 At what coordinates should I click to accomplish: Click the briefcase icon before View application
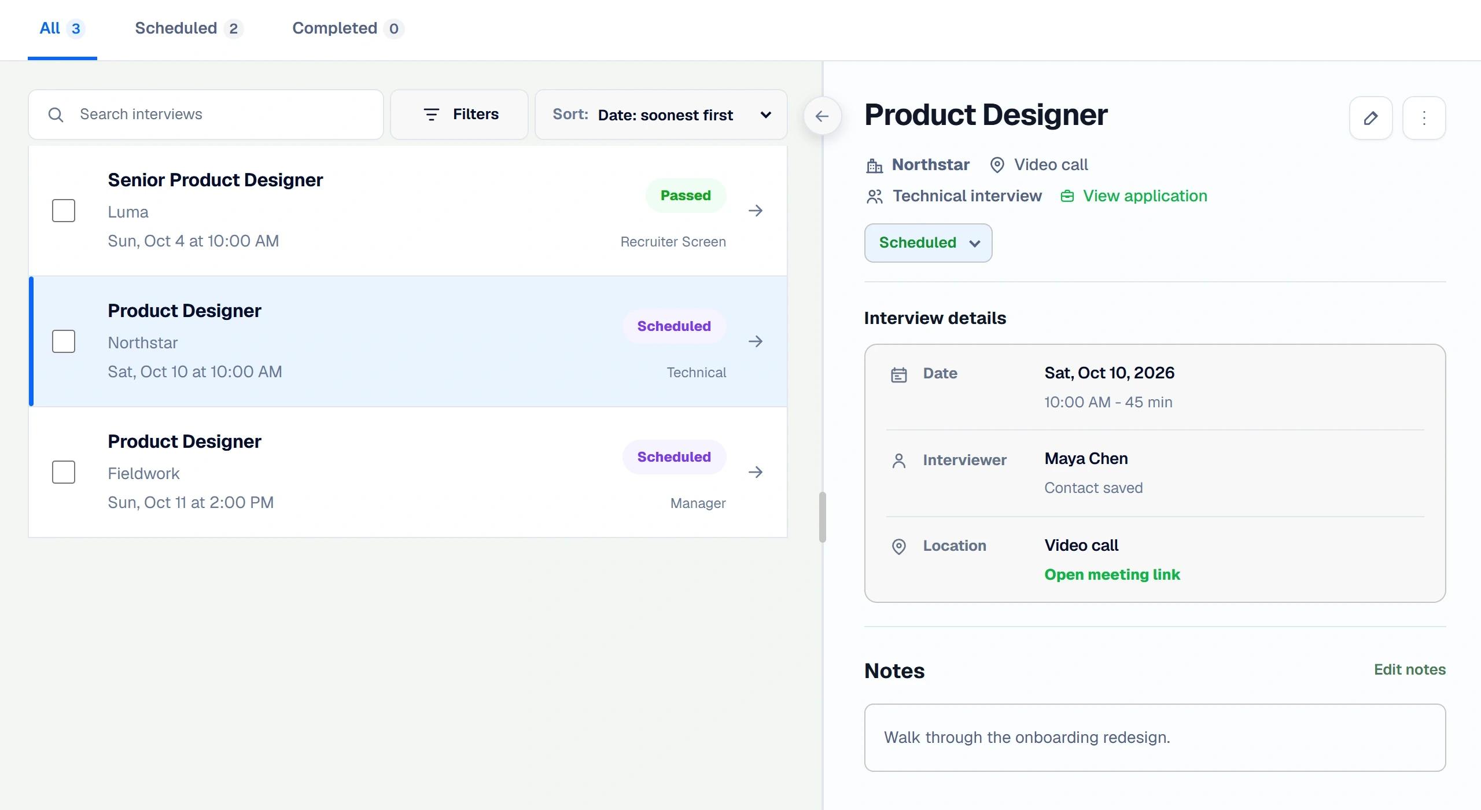coord(1067,197)
